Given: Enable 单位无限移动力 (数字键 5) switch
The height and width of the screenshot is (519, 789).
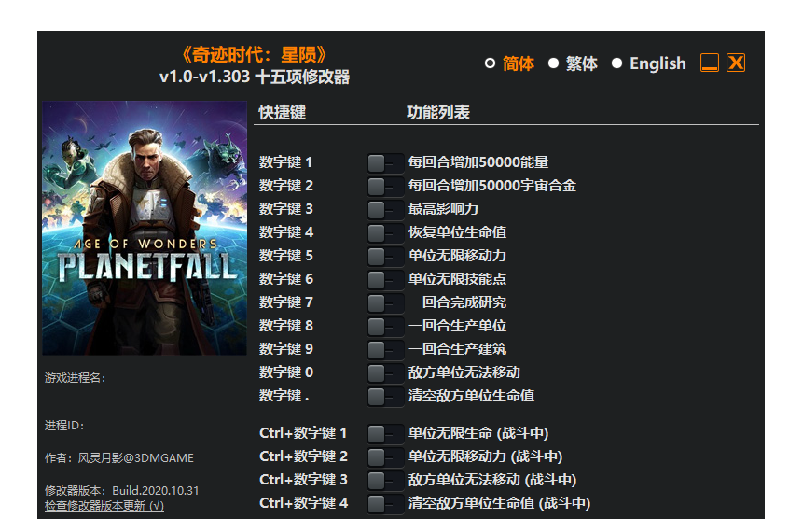Looking at the screenshot, I should click(x=385, y=256).
